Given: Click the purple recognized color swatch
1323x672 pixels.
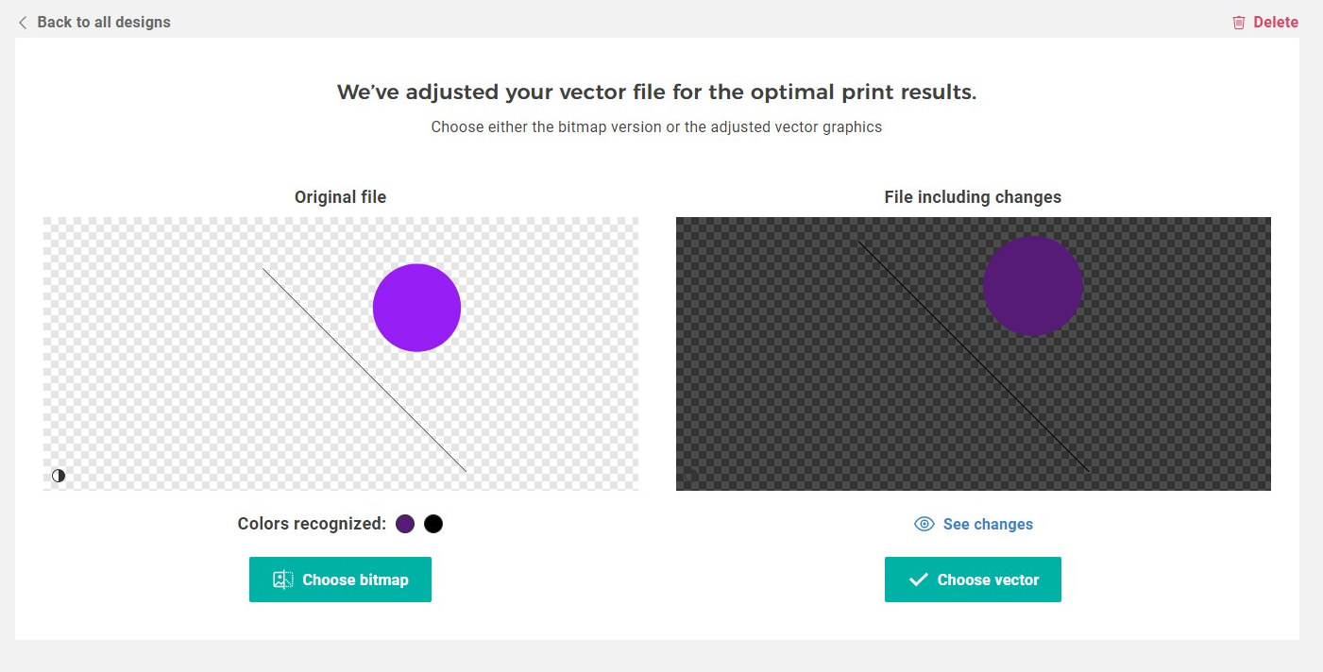Looking at the screenshot, I should (405, 524).
